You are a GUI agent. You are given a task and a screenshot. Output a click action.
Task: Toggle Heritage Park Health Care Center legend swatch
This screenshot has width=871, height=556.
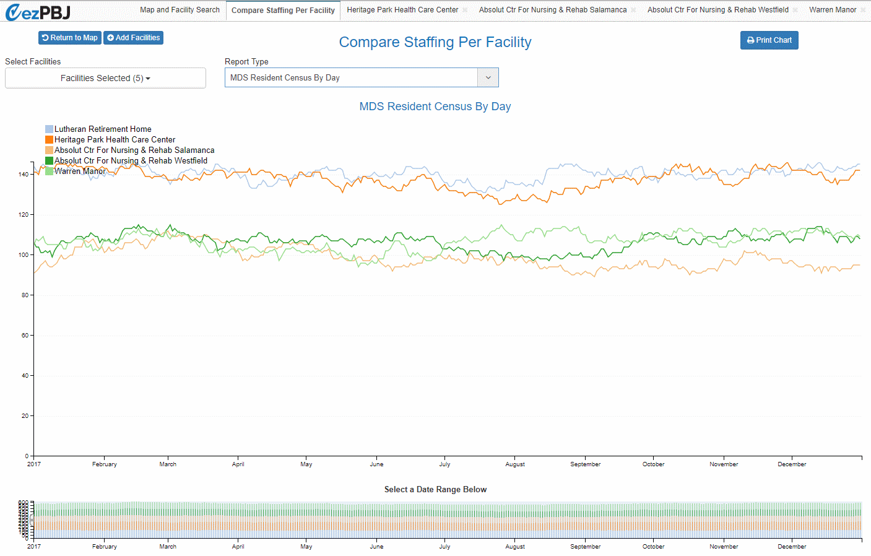(49, 140)
